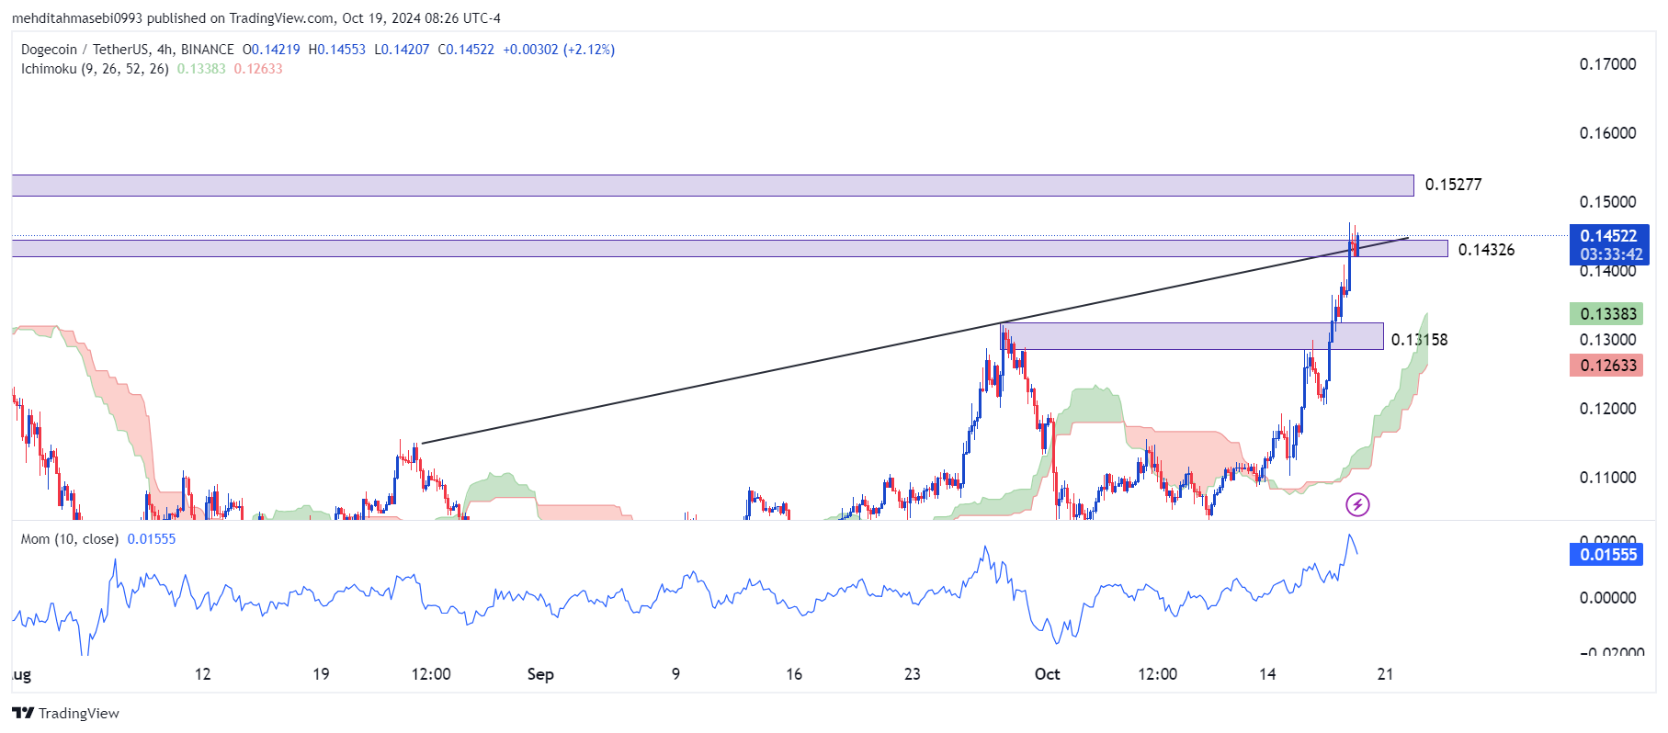1668x733 pixels.
Task: Click the TradingView logo at bottom left
Action: tap(65, 713)
